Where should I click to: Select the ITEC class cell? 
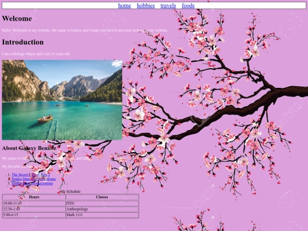[102, 203]
